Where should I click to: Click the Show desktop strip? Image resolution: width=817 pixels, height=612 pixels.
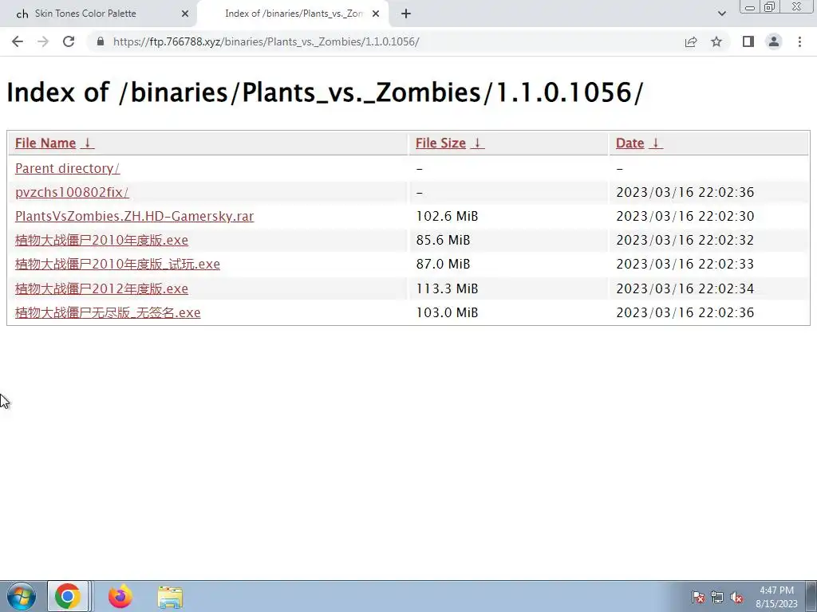[x=811, y=596]
